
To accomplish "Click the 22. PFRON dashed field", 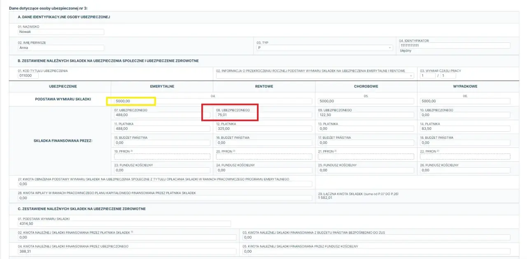I will 465,156.
